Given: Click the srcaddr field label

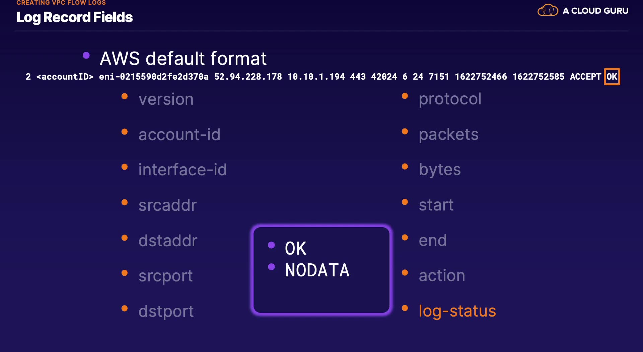Looking at the screenshot, I should pos(167,205).
